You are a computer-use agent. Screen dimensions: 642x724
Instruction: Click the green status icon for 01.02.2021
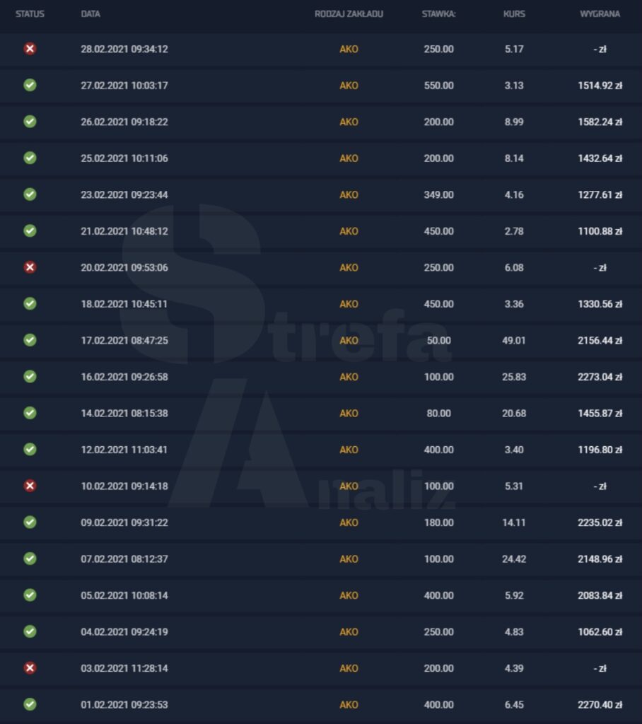30,704
